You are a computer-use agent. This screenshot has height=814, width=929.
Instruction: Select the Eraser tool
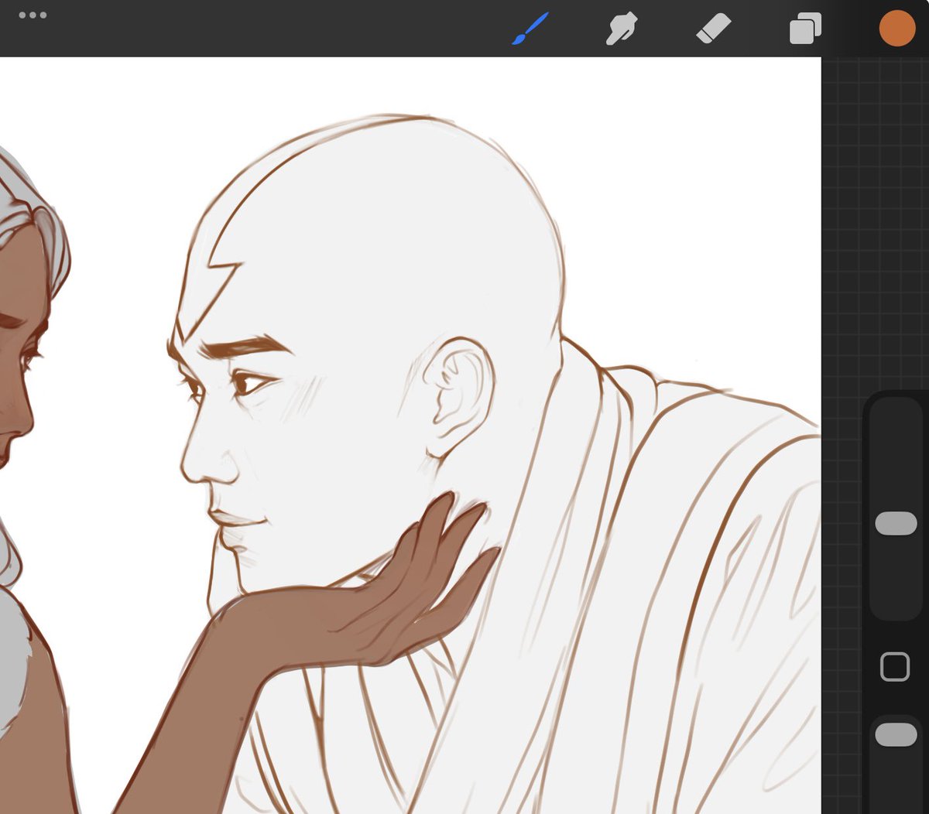coord(714,29)
